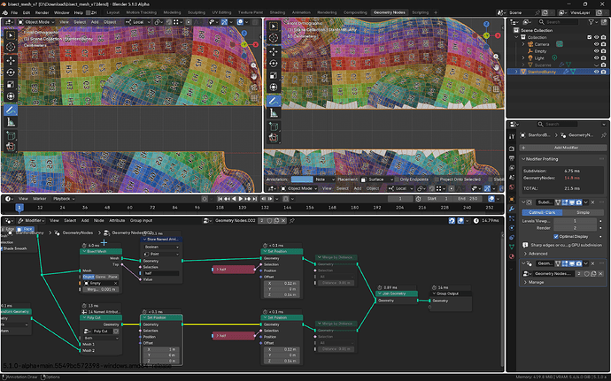
Task: Open the Output properties tab
Action: (x=512, y=158)
